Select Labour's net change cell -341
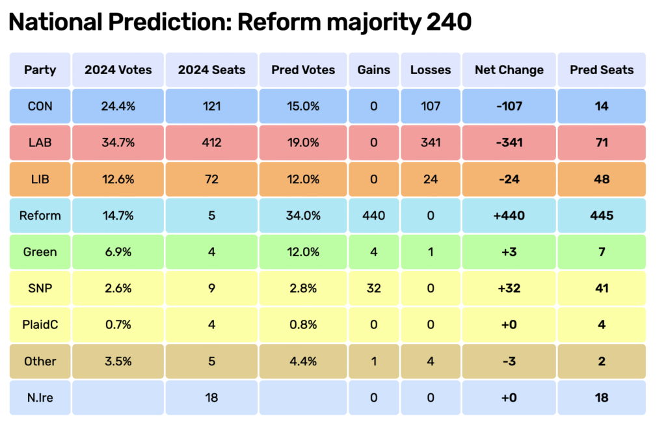Image resolution: width=666 pixels, height=429 pixels. 509,142
